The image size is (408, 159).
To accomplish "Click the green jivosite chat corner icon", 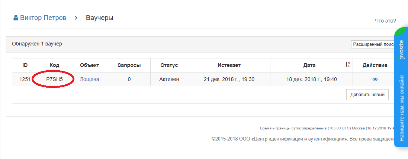I will tap(402, 31).
